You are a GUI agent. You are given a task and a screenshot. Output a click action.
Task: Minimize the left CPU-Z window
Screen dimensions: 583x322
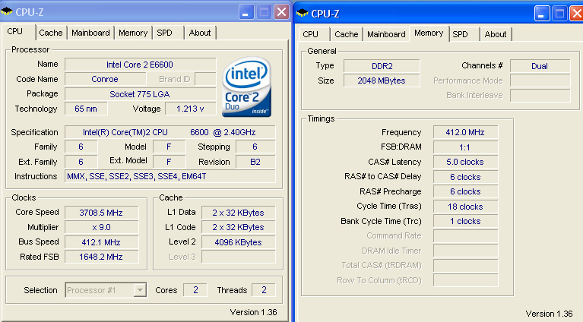[x=246, y=12]
